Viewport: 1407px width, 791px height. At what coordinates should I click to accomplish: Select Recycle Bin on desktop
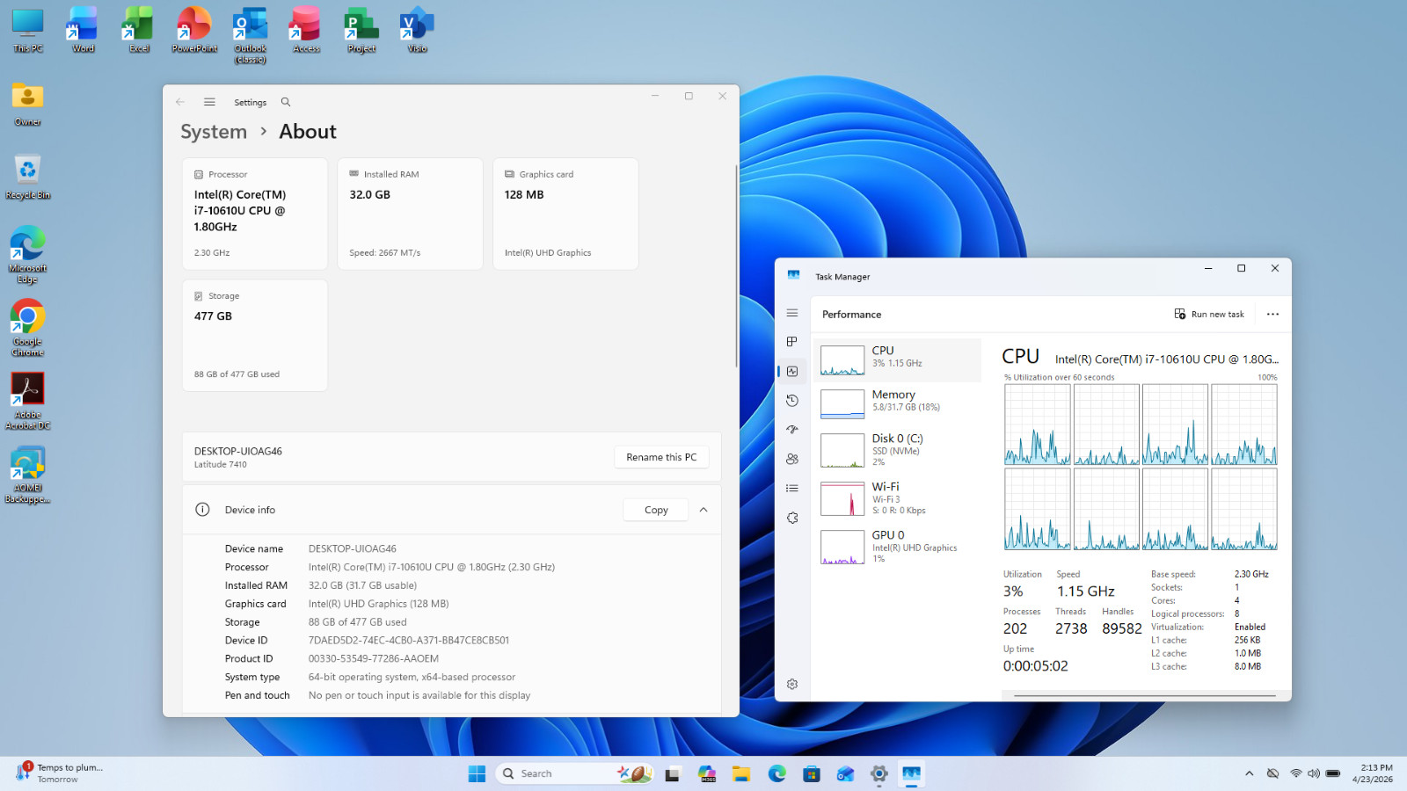coord(28,177)
